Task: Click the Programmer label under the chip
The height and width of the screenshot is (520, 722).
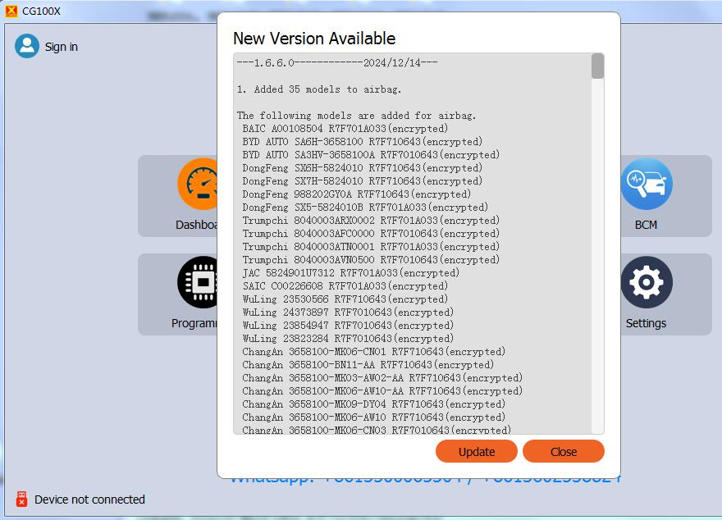Action: (194, 323)
